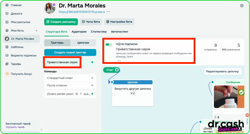This screenshot has height=134, width=250.
Task: Open Чаты бота
Action: coord(91,22)
